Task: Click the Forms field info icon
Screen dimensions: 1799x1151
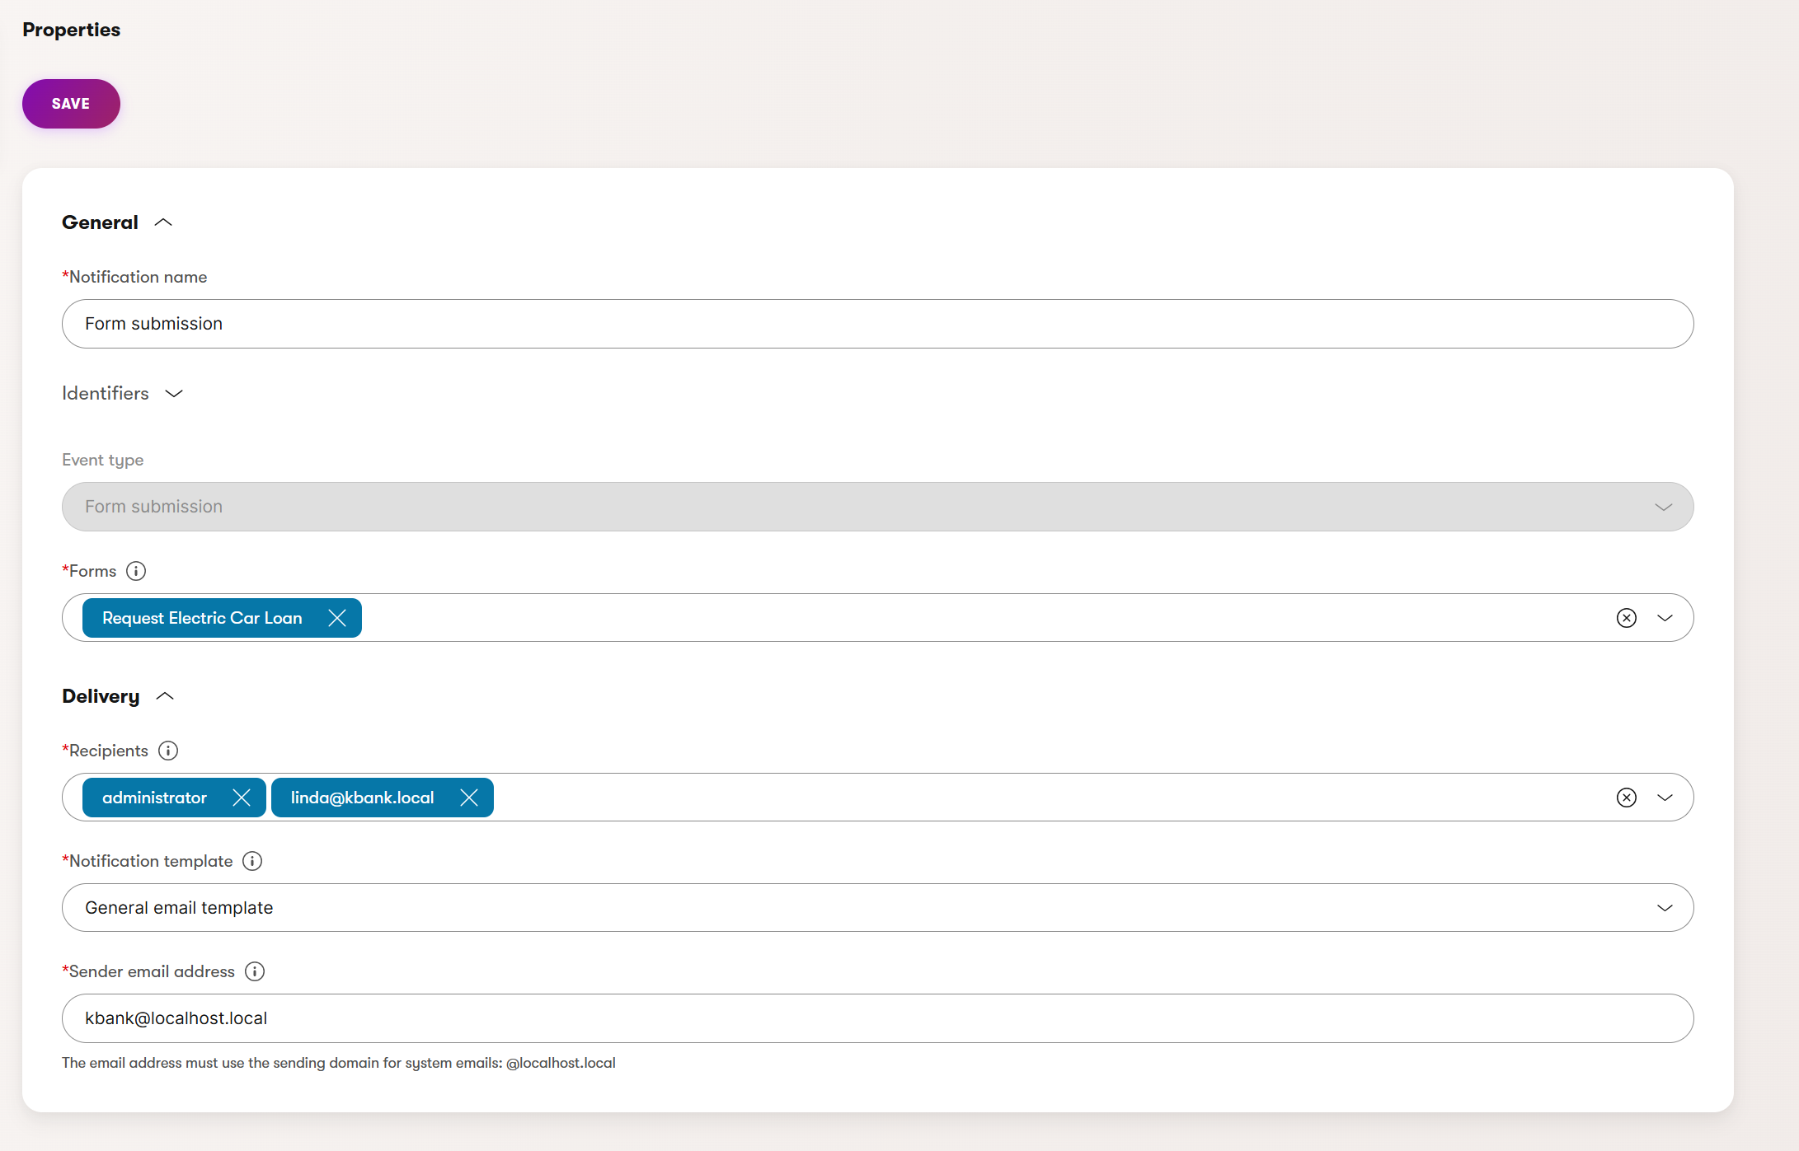Action: click(136, 571)
